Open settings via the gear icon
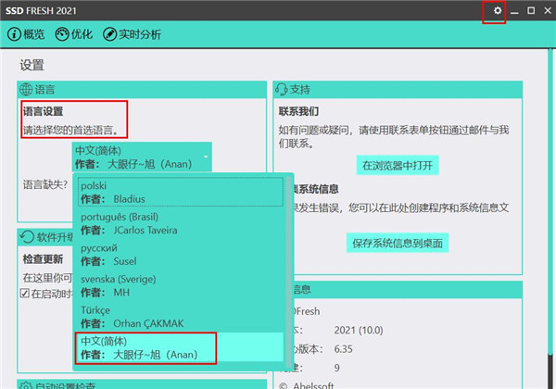This screenshot has width=556, height=389. pyautogui.click(x=497, y=11)
